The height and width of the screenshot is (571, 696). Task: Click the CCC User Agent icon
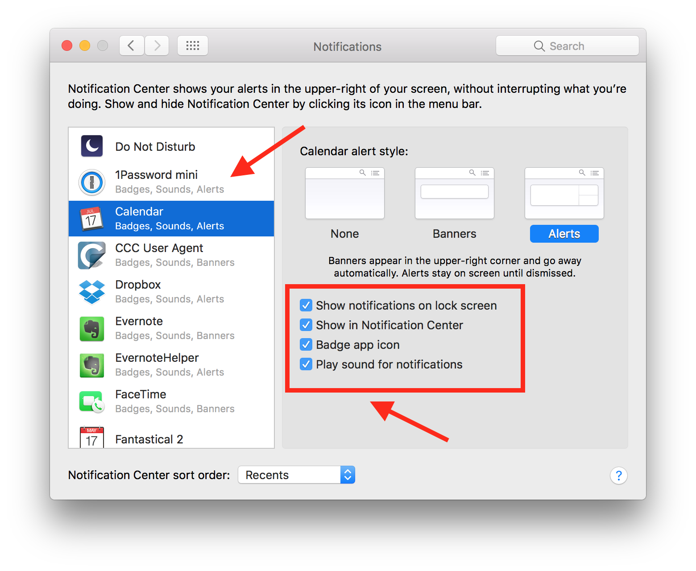91,255
